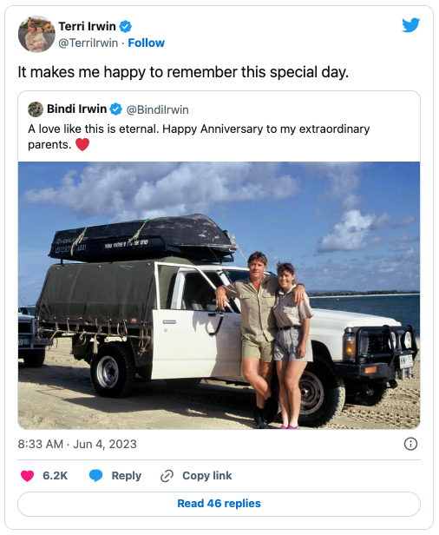This screenshot has width=439, height=535.
Task: Follow Terri Irwin
Action: pyautogui.click(x=147, y=43)
